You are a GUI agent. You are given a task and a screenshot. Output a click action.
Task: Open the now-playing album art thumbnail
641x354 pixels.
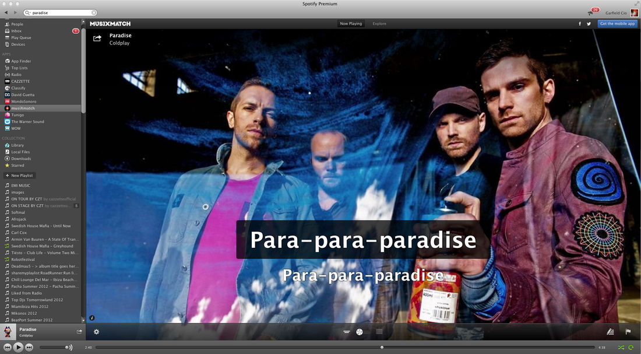[x=8, y=332]
